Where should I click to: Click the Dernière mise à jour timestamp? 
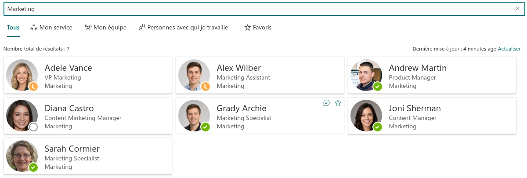tap(455, 49)
